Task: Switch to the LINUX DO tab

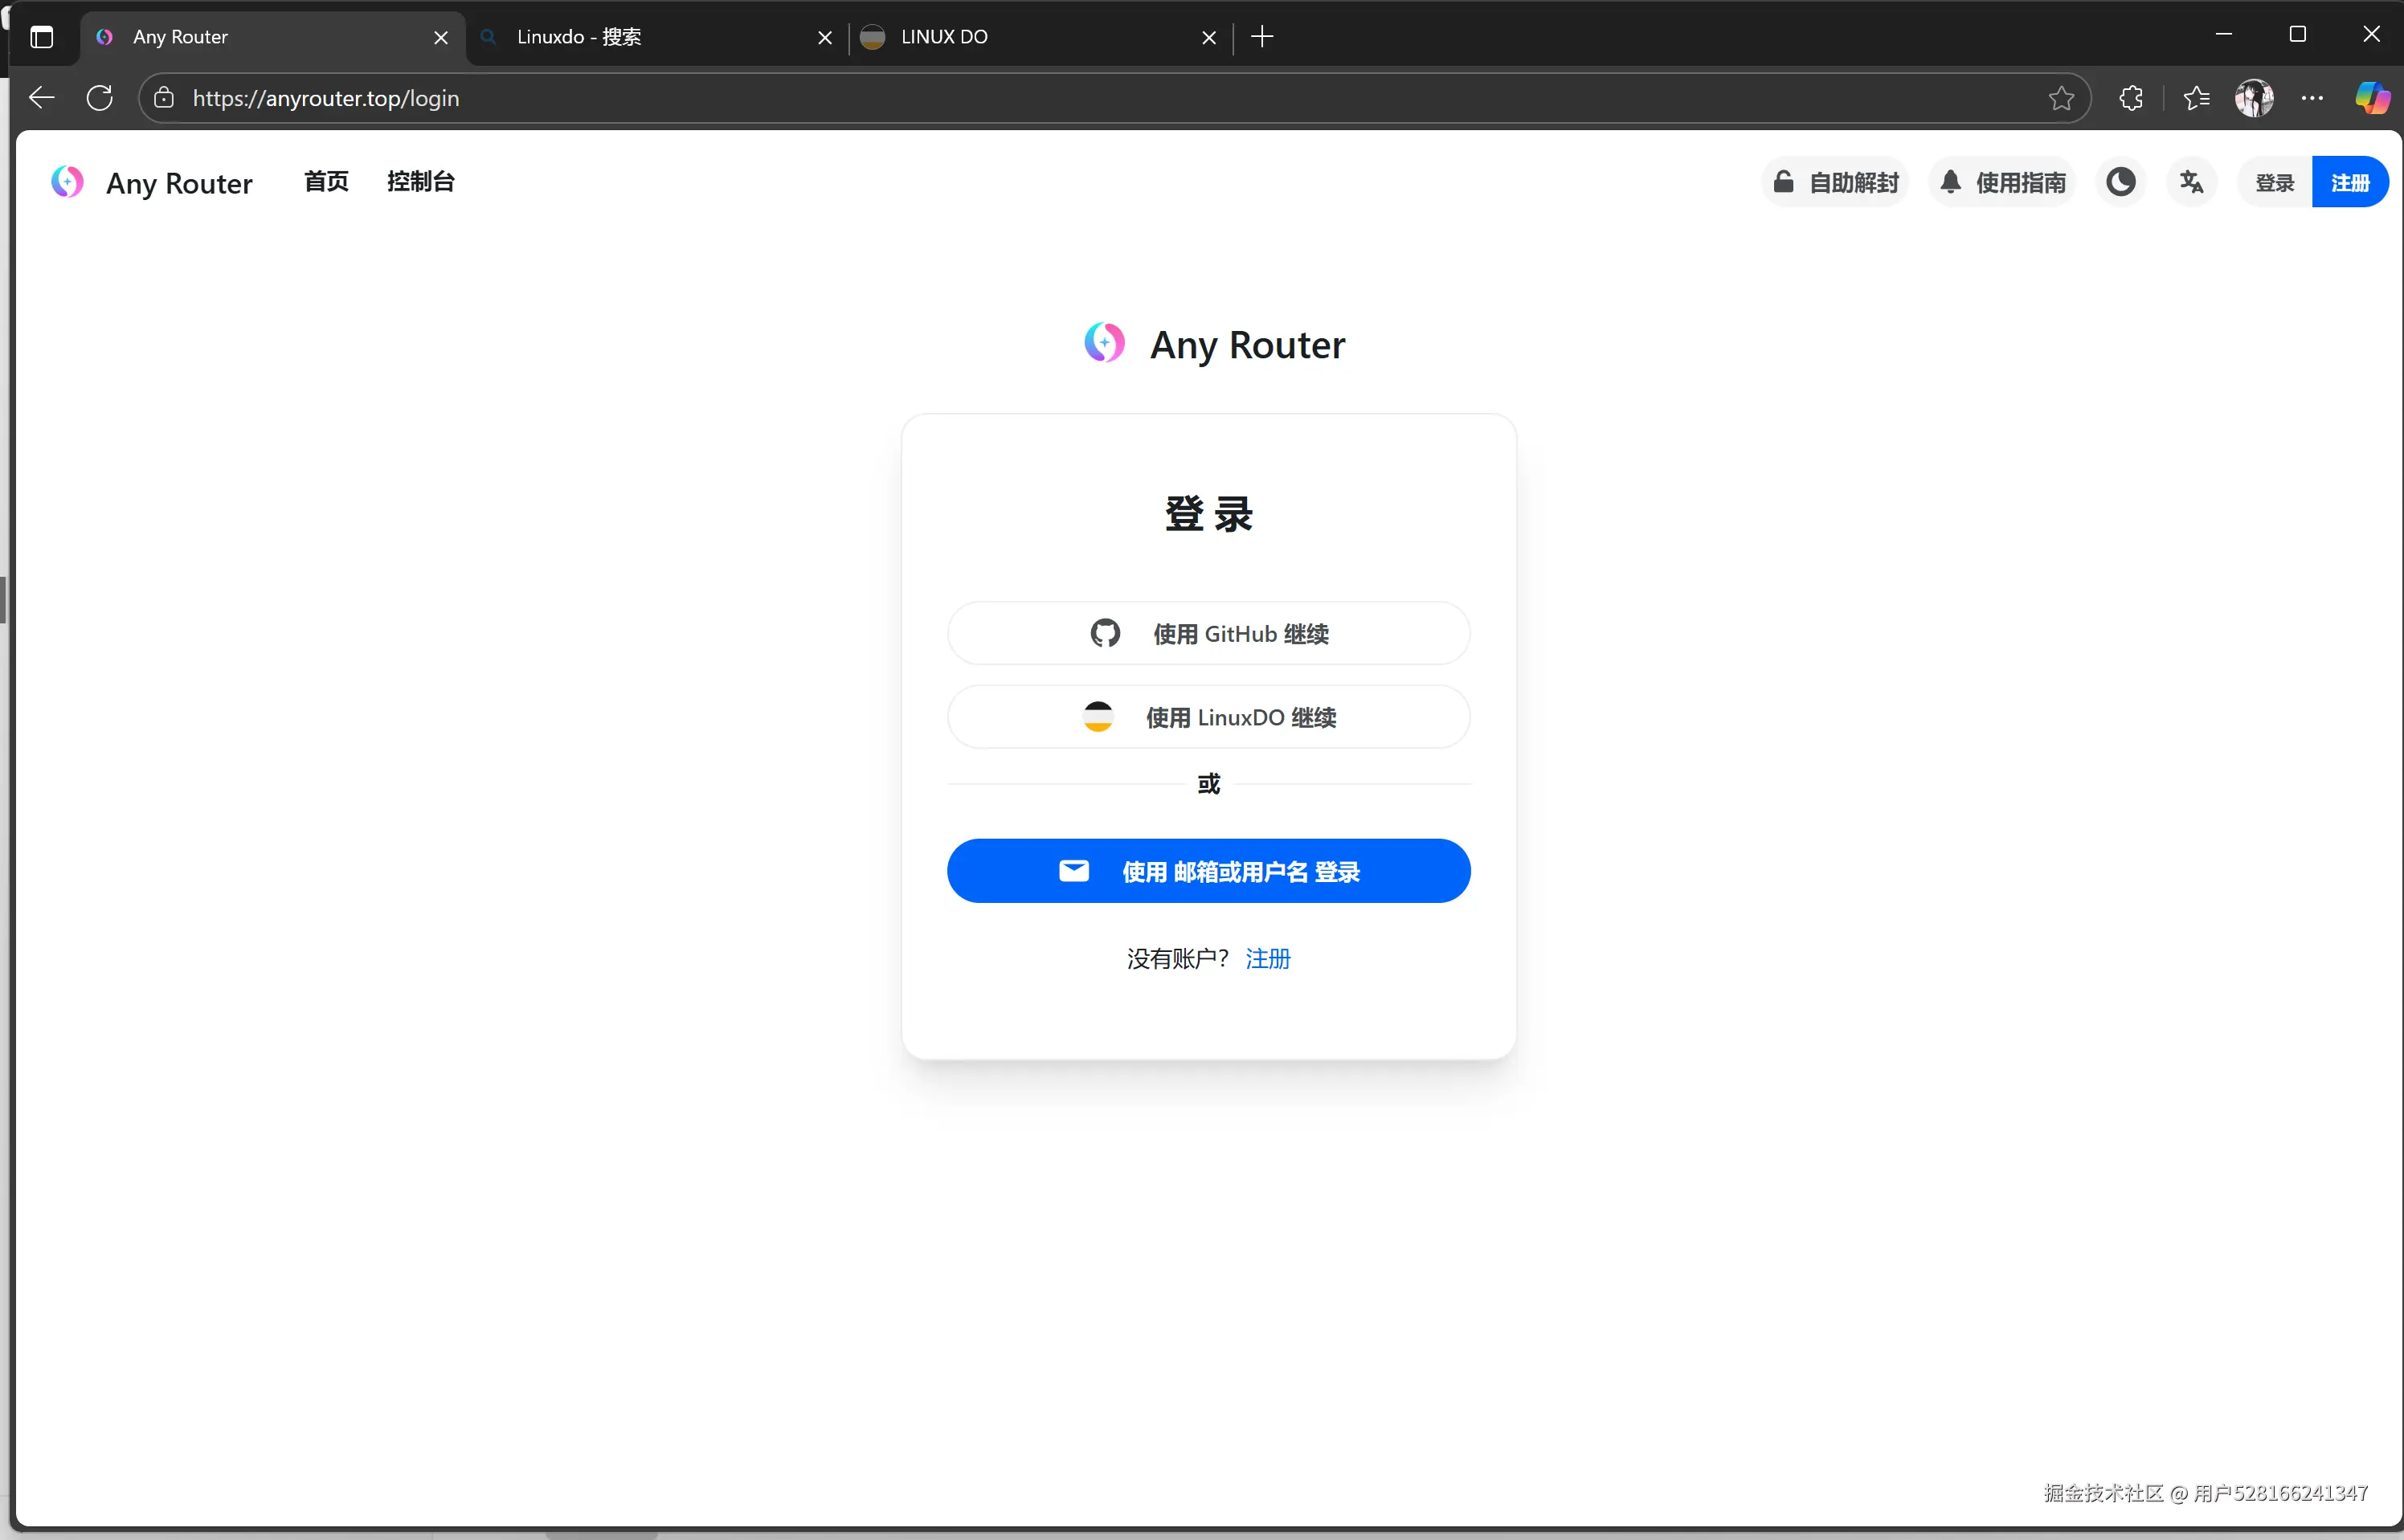Action: coord(1040,37)
